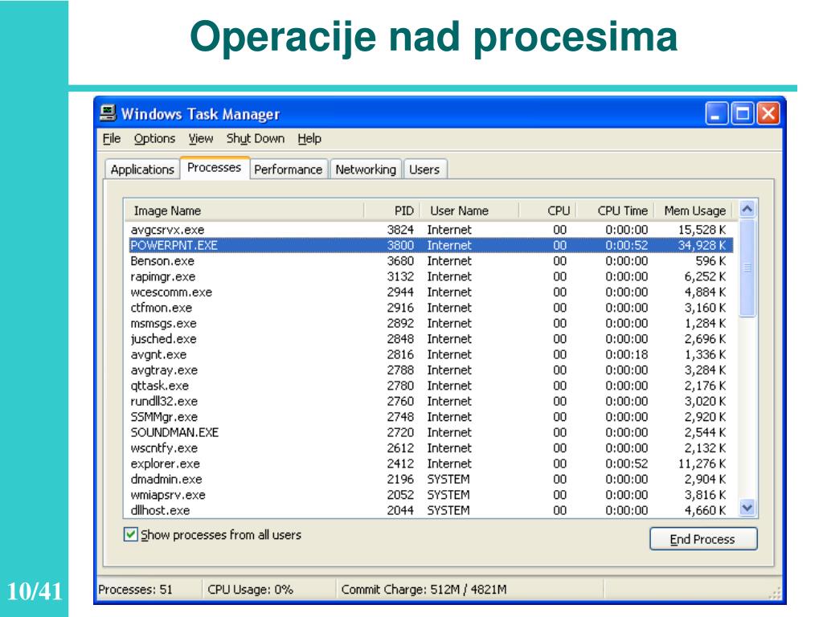Maximize the Windows Task Manager window
Screen dimensions: 823x617
tap(742, 113)
